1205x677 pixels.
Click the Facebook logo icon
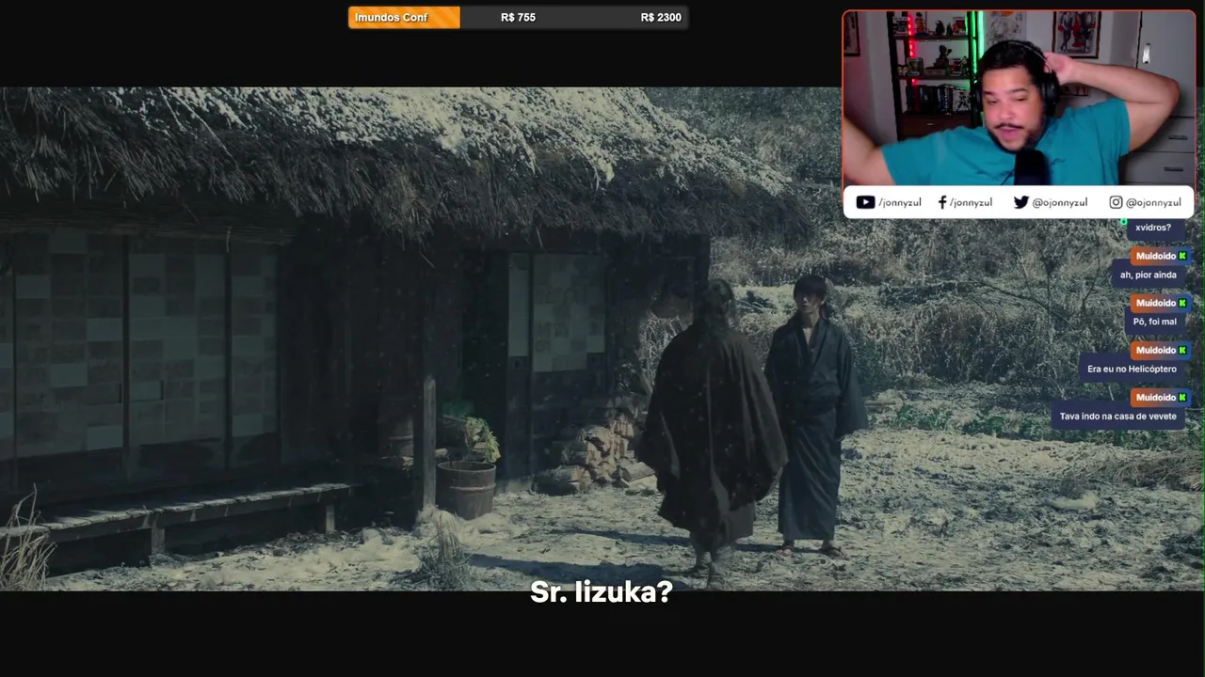tap(942, 202)
